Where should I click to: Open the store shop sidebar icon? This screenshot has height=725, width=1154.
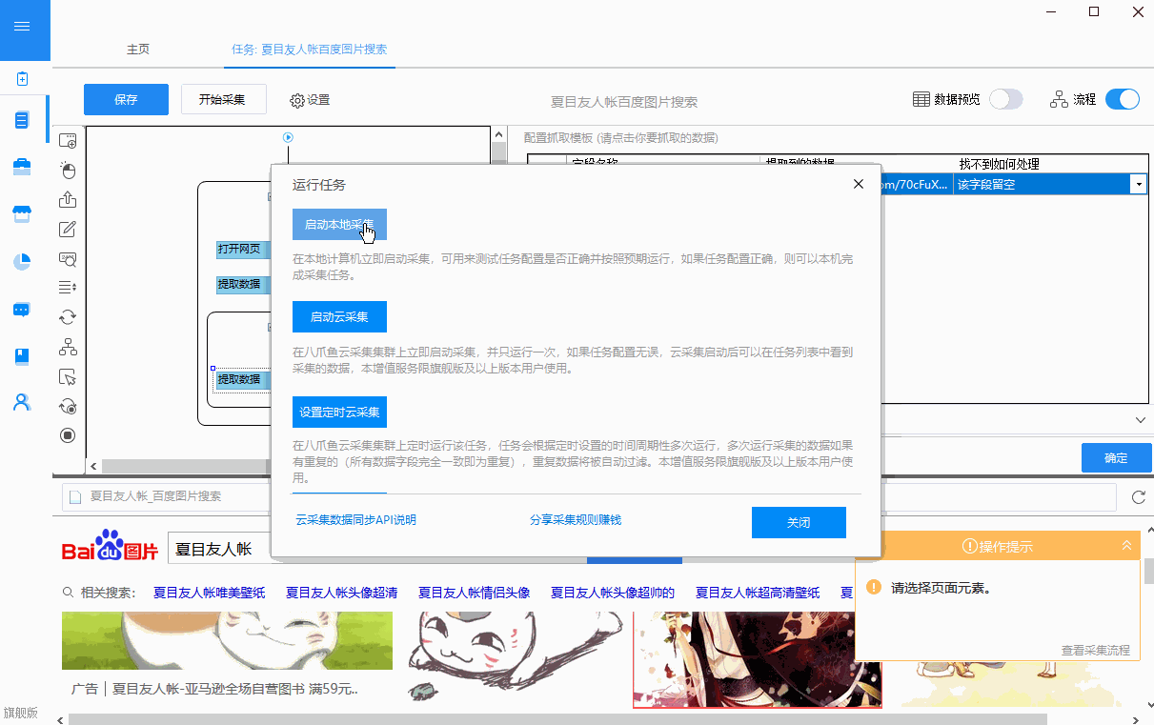coord(22,213)
